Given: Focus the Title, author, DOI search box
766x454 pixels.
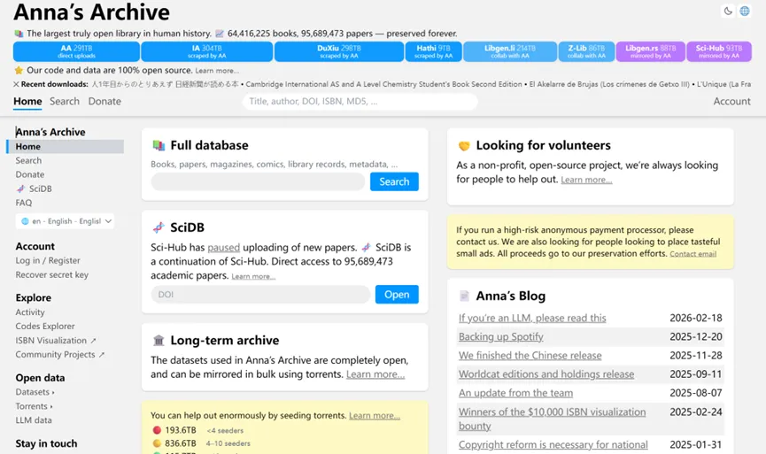Looking at the screenshot, I should (x=360, y=102).
